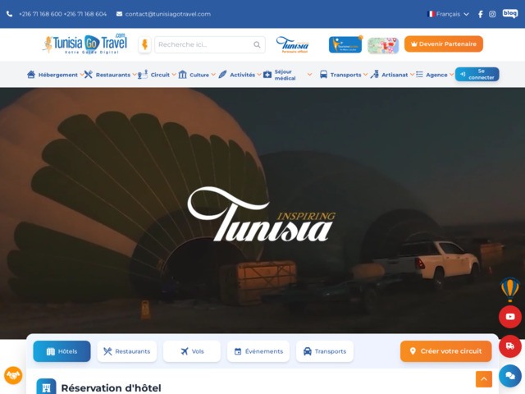Click Se connecter button

coord(477,75)
